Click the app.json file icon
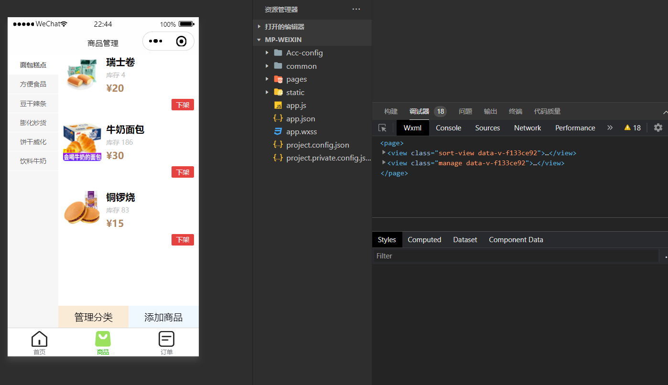This screenshot has height=385, width=668. (x=278, y=118)
